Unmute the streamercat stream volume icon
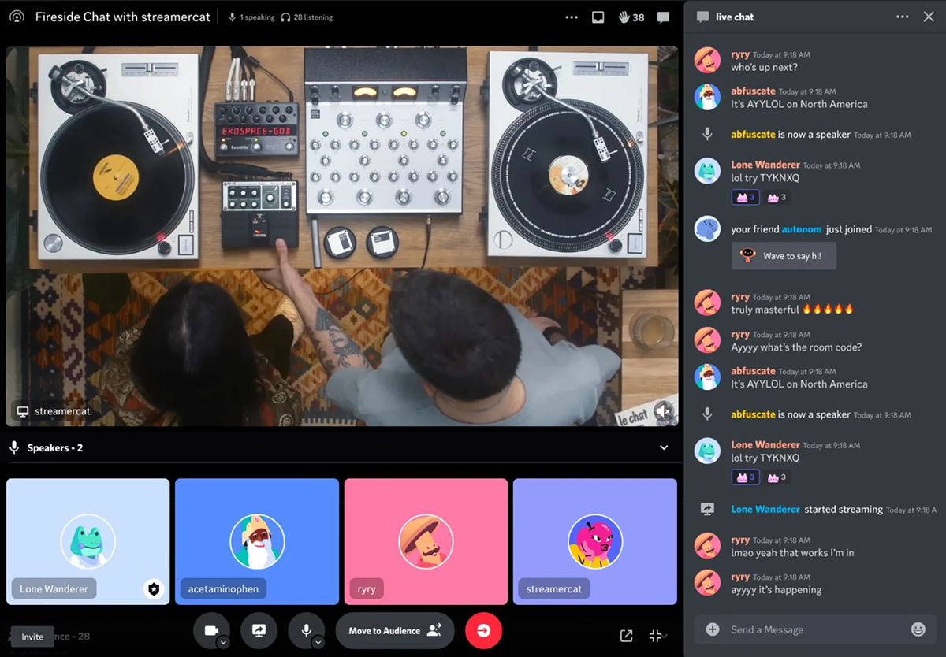946x657 pixels. click(x=663, y=410)
